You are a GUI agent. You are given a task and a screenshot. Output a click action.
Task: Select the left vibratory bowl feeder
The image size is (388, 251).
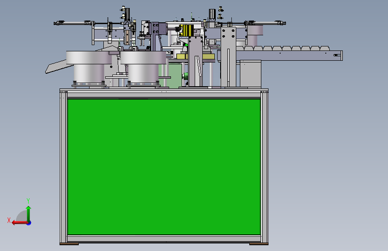point(89,68)
